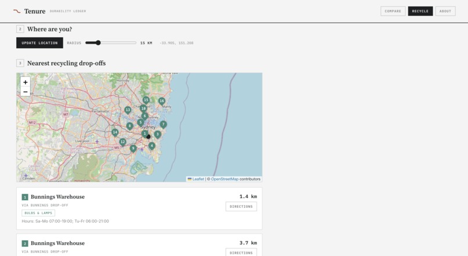Click the green number 1 badge beside Bunnings Warehouse
The width and height of the screenshot is (468, 256).
(25, 197)
